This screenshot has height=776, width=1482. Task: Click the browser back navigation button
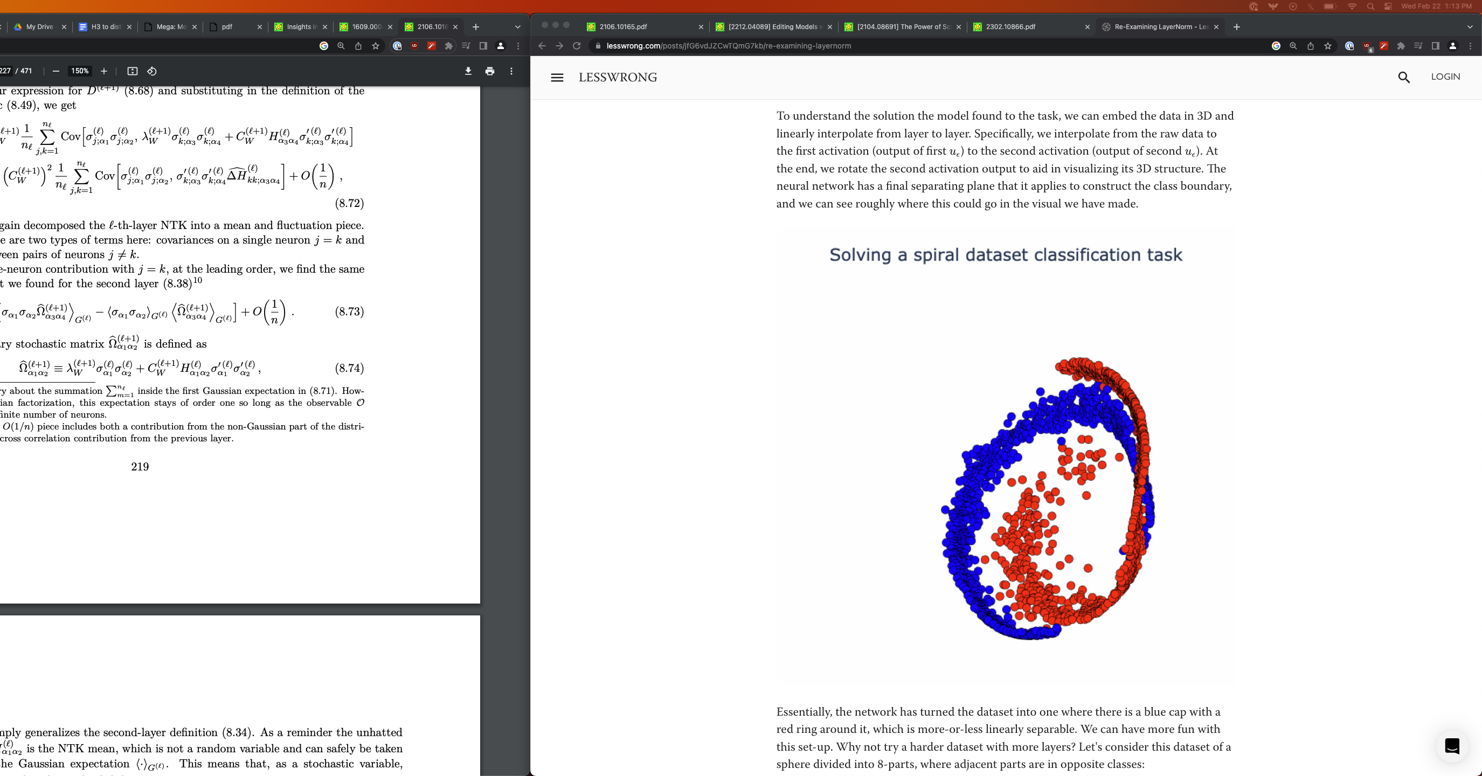point(542,46)
